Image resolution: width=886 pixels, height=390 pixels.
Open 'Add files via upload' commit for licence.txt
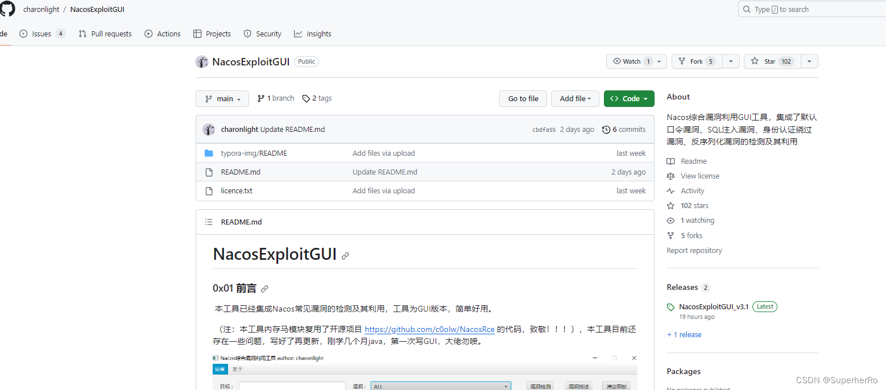(384, 190)
